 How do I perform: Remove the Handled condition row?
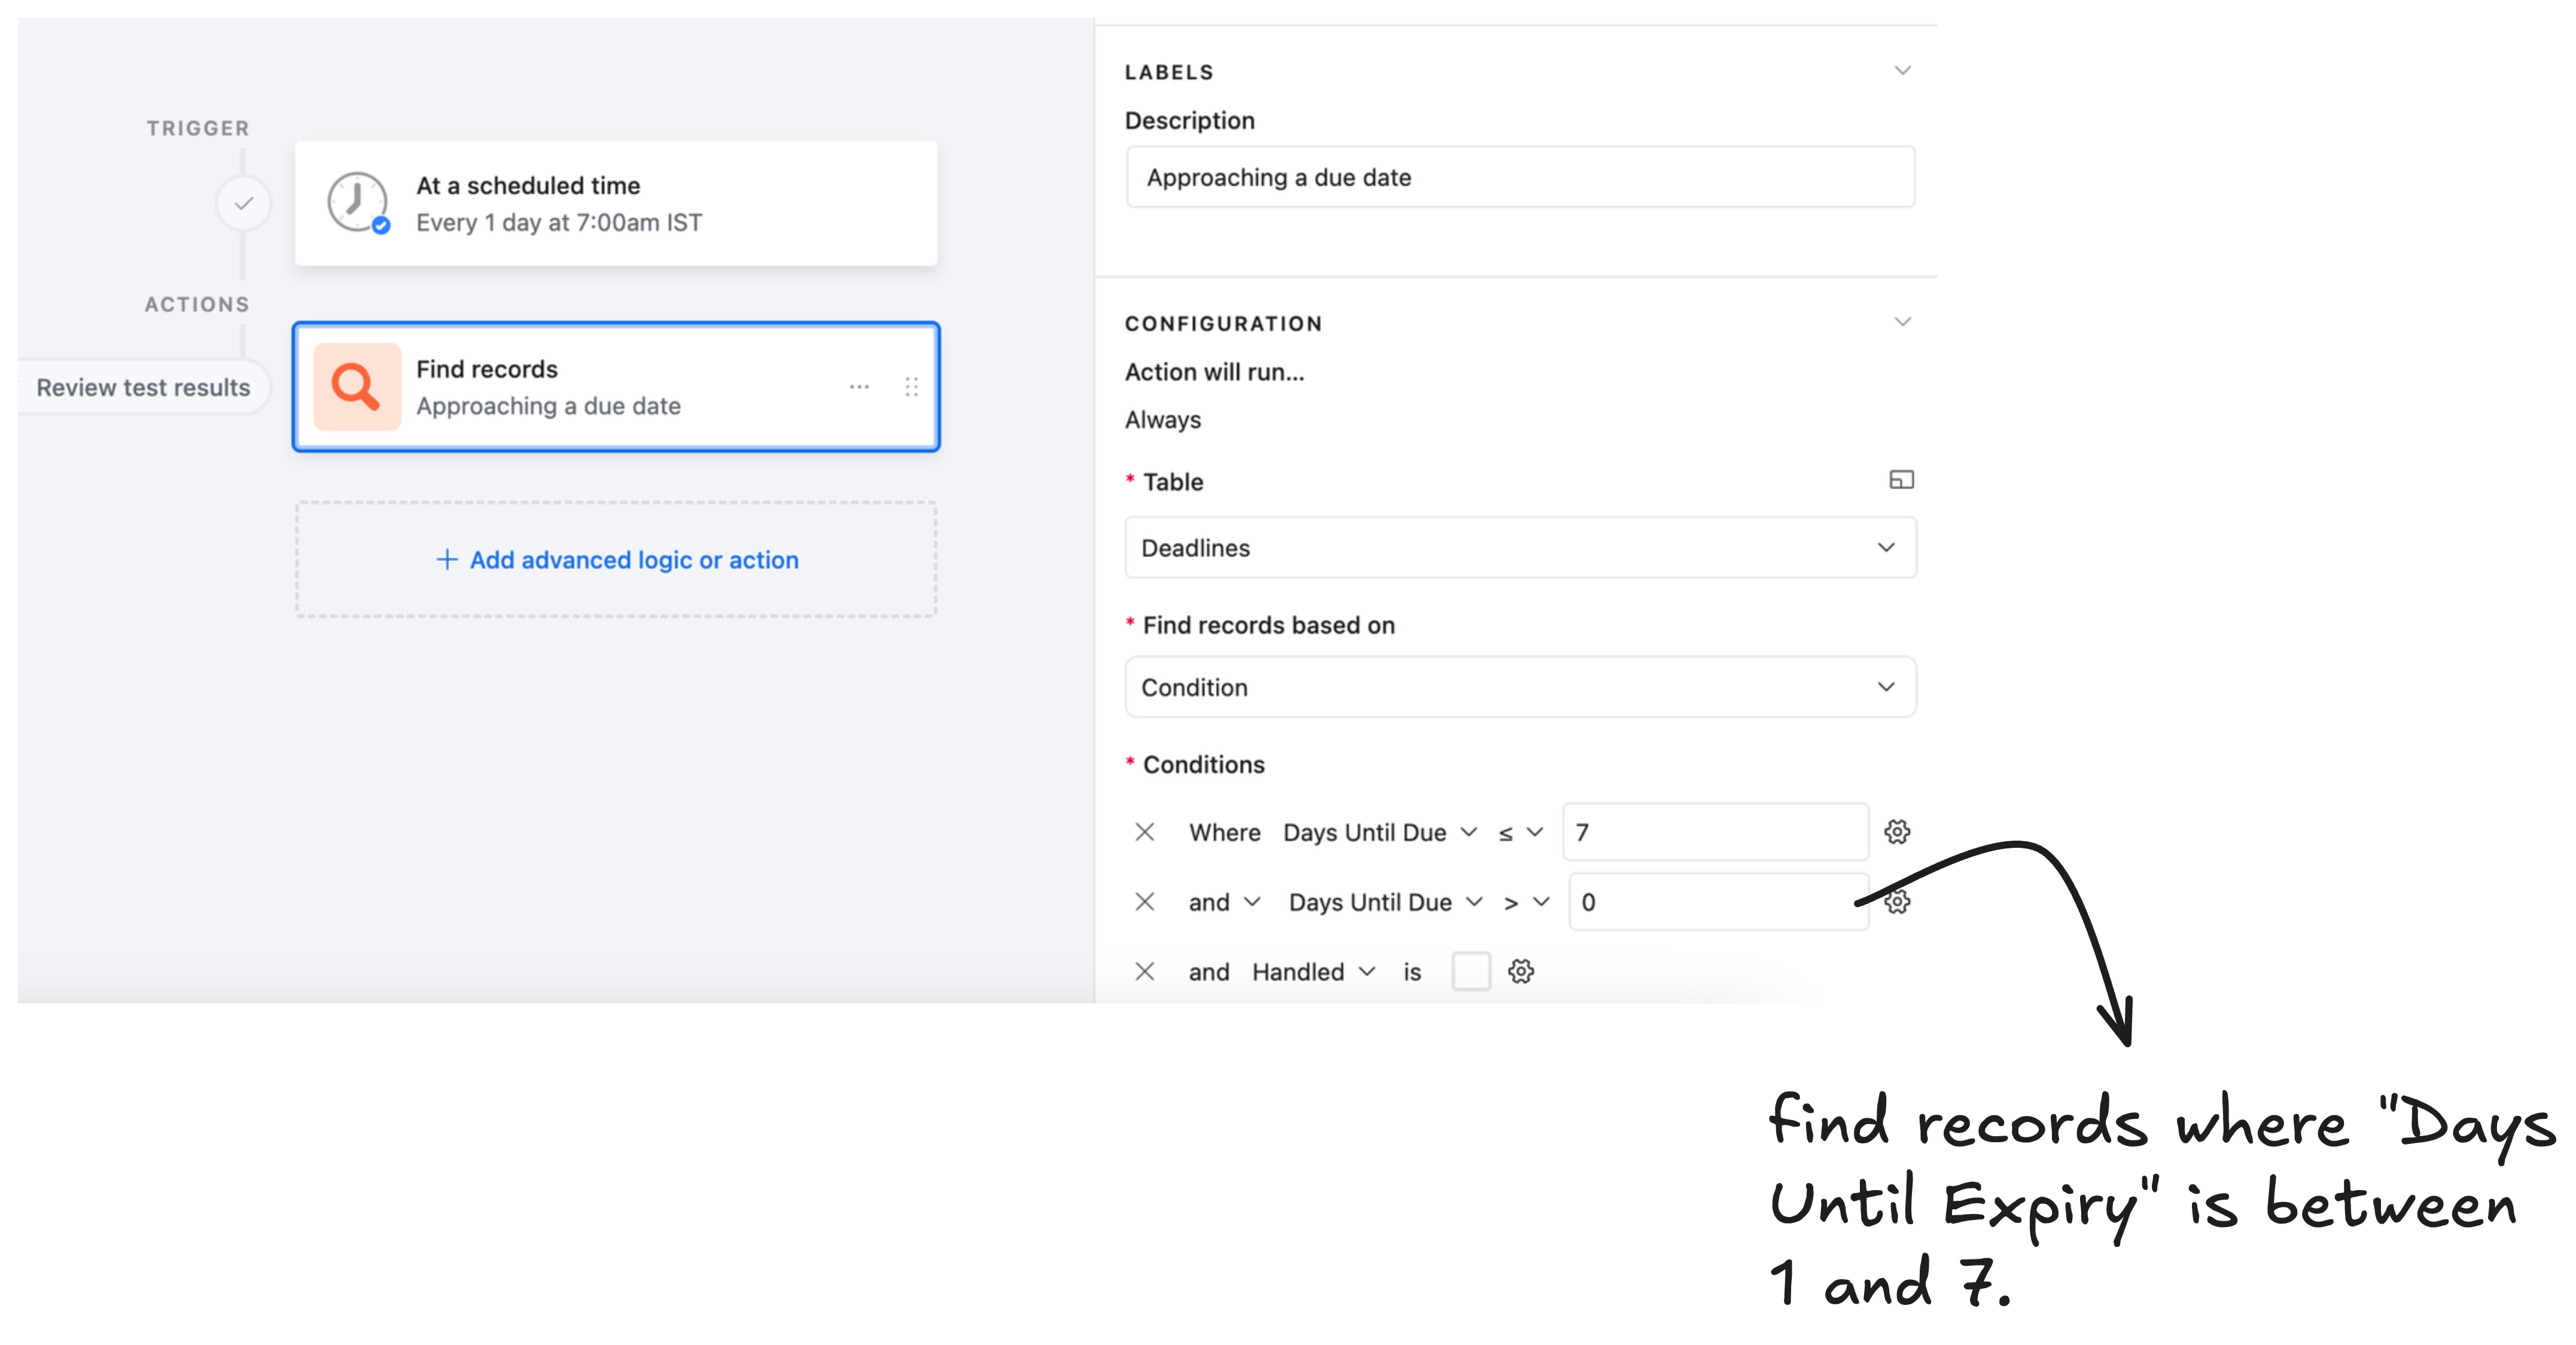click(x=1145, y=971)
